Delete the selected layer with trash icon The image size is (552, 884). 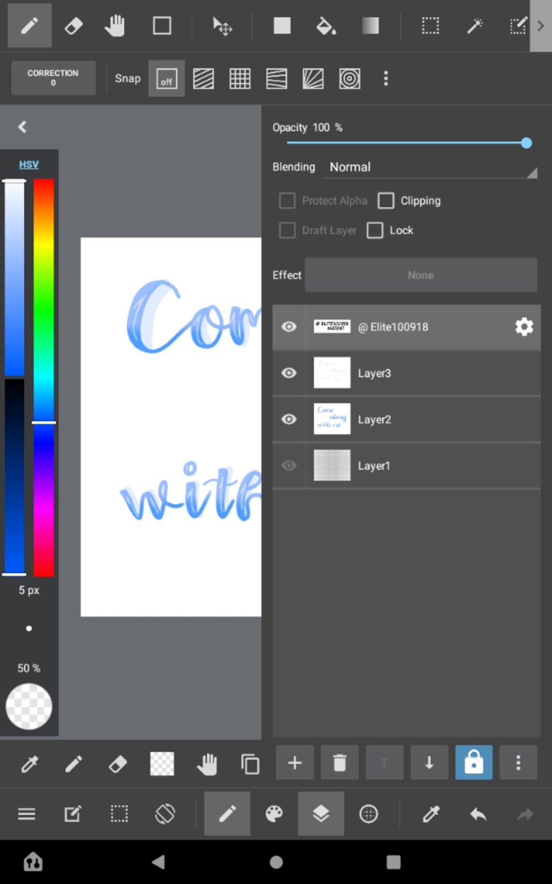[x=340, y=763]
